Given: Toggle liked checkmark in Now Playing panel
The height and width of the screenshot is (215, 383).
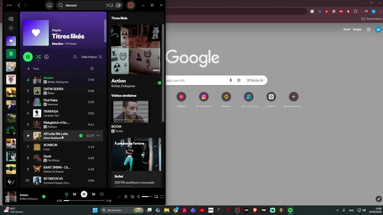Looking at the screenshot, I should coord(159,83).
